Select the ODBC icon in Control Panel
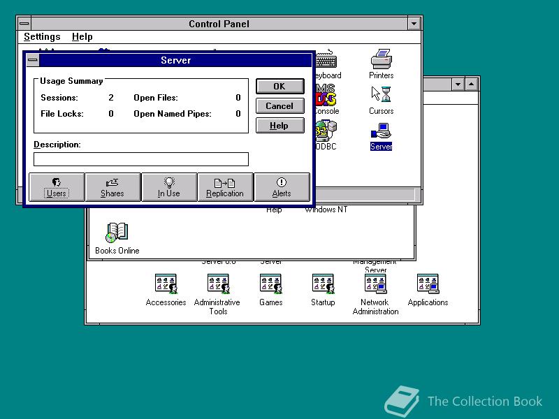Screen dimensions: 559x419 (x=326, y=135)
